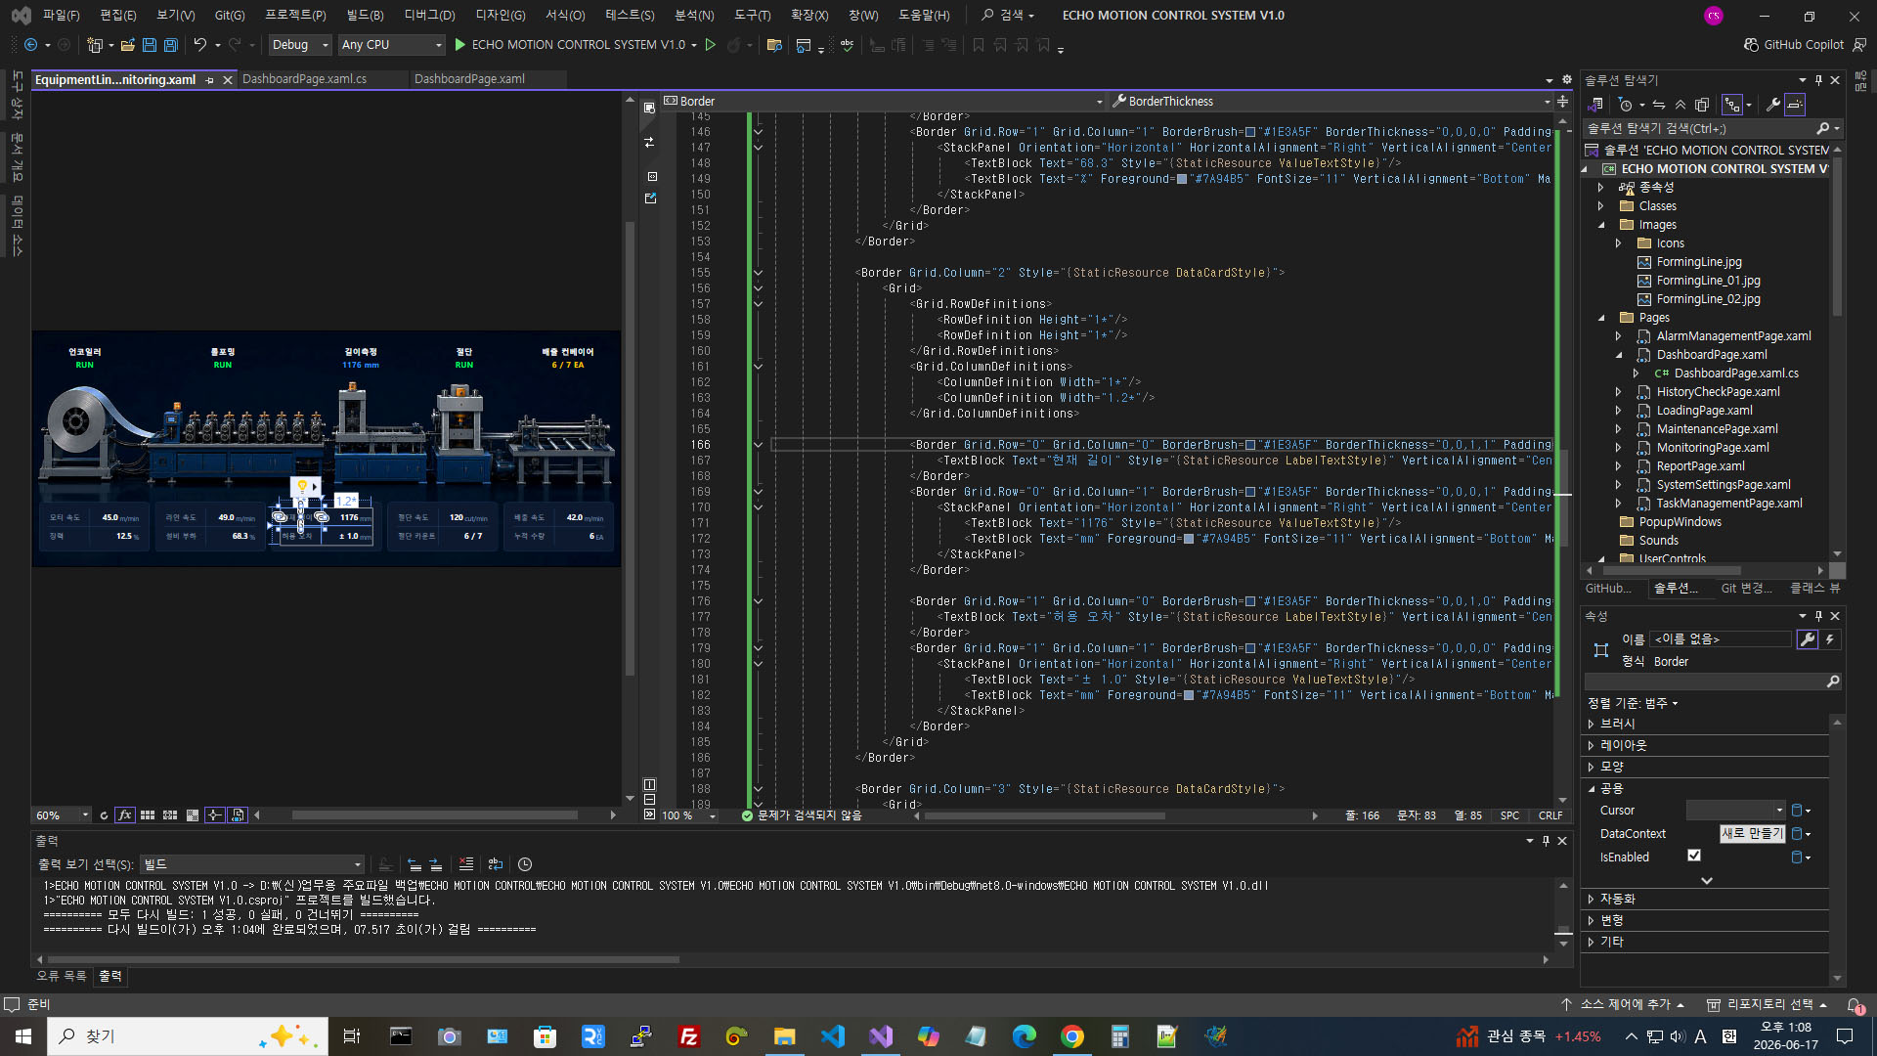
Task: Click 새로 만들기 button for DataContext
Action: [1752, 834]
